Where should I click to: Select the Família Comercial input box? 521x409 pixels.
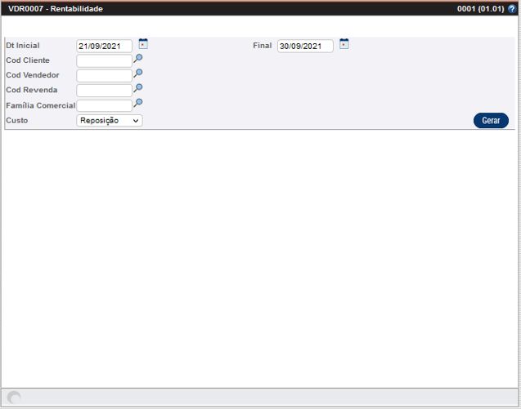pos(104,105)
